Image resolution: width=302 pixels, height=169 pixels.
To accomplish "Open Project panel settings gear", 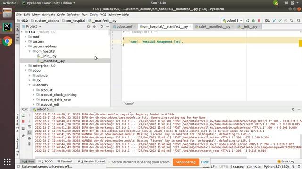I will 101,26.
